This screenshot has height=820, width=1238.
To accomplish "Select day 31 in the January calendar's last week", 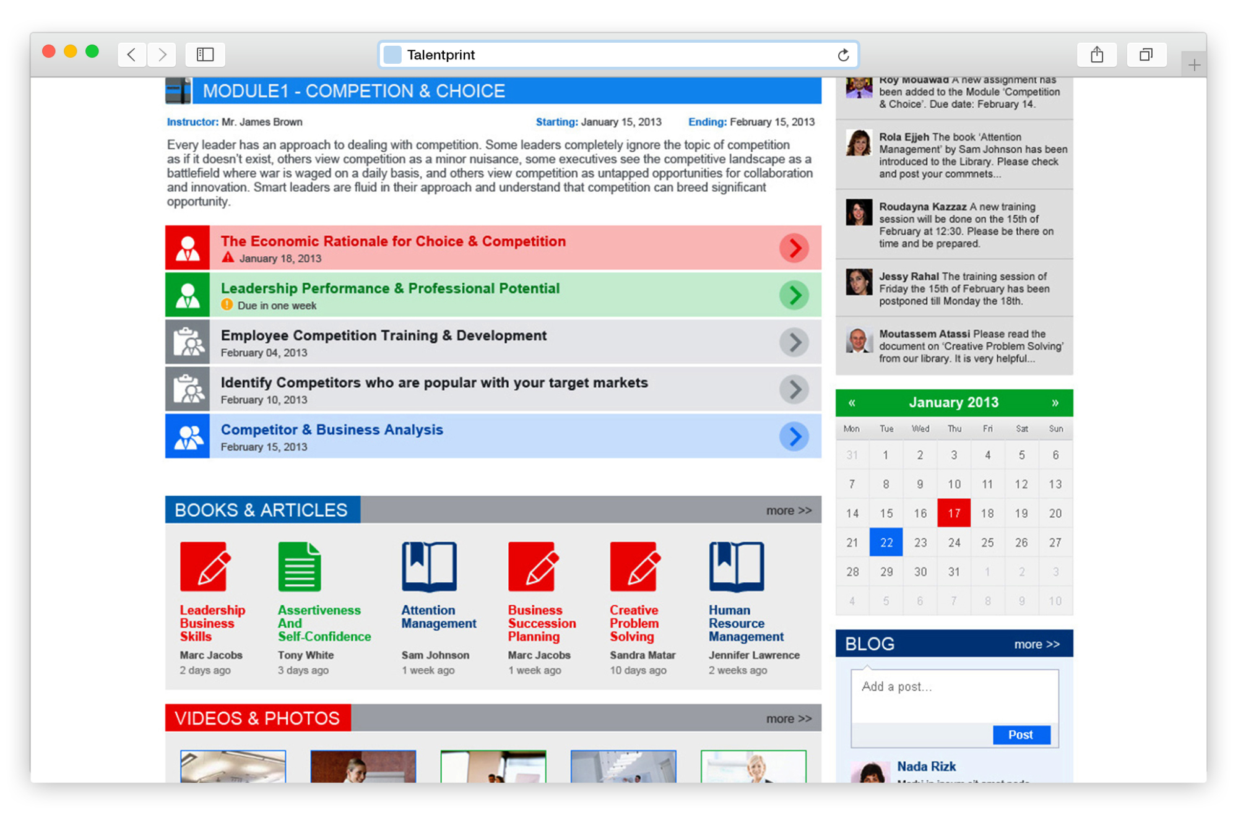I will (x=954, y=572).
